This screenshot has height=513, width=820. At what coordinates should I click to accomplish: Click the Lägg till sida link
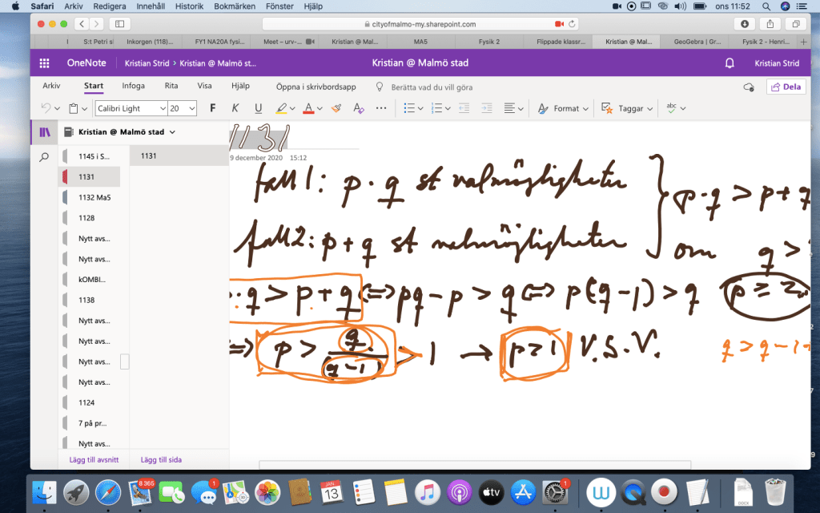point(161,459)
